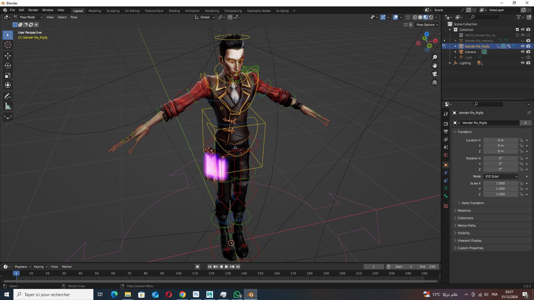The width and height of the screenshot is (534, 300).
Task: Switch to wireframe viewport shading
Action: click(415, 17)
